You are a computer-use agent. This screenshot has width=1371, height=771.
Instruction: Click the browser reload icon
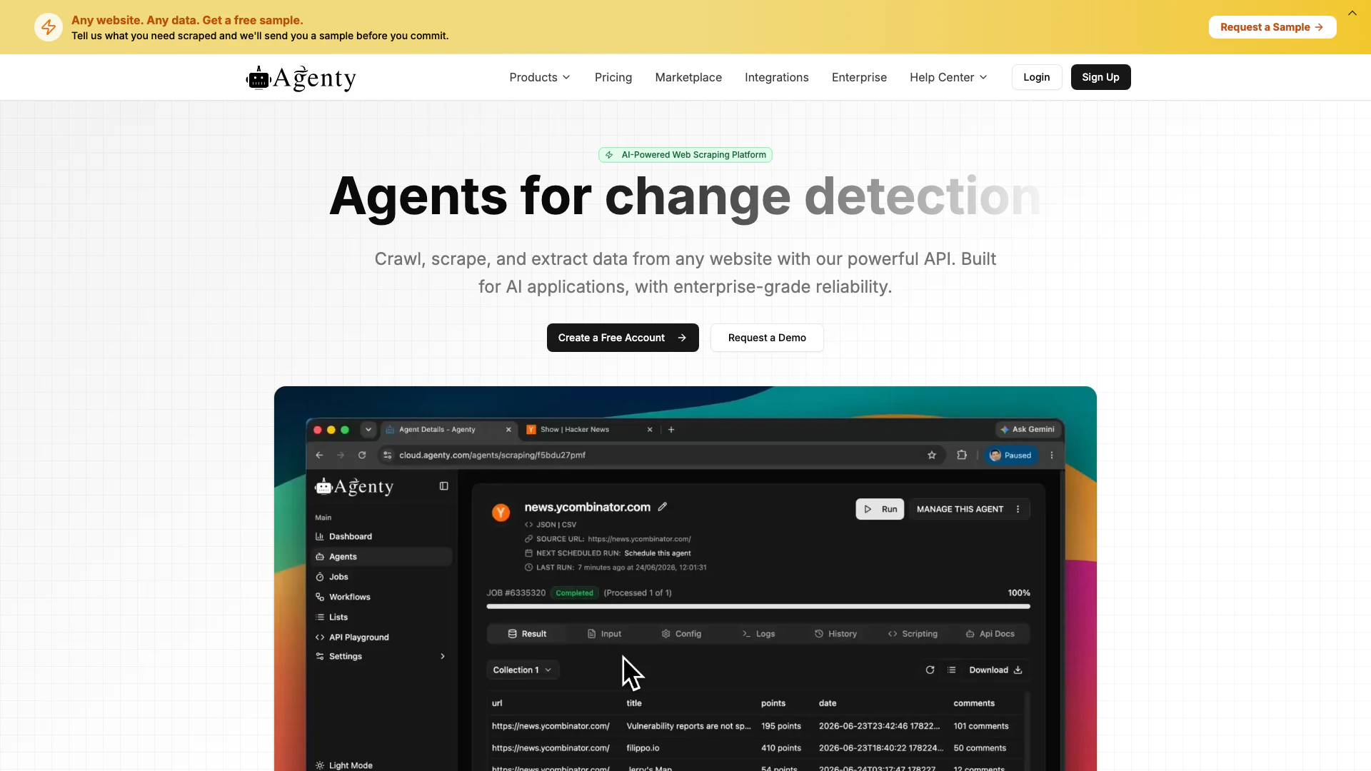coord(362,455)
